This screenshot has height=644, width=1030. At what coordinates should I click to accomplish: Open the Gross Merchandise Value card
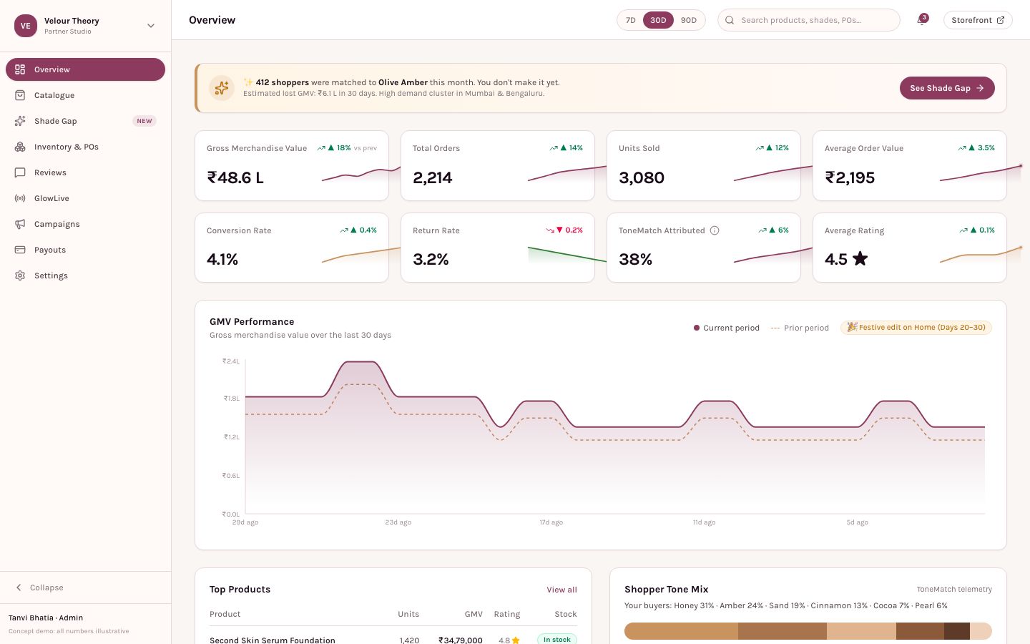[292, 165]
